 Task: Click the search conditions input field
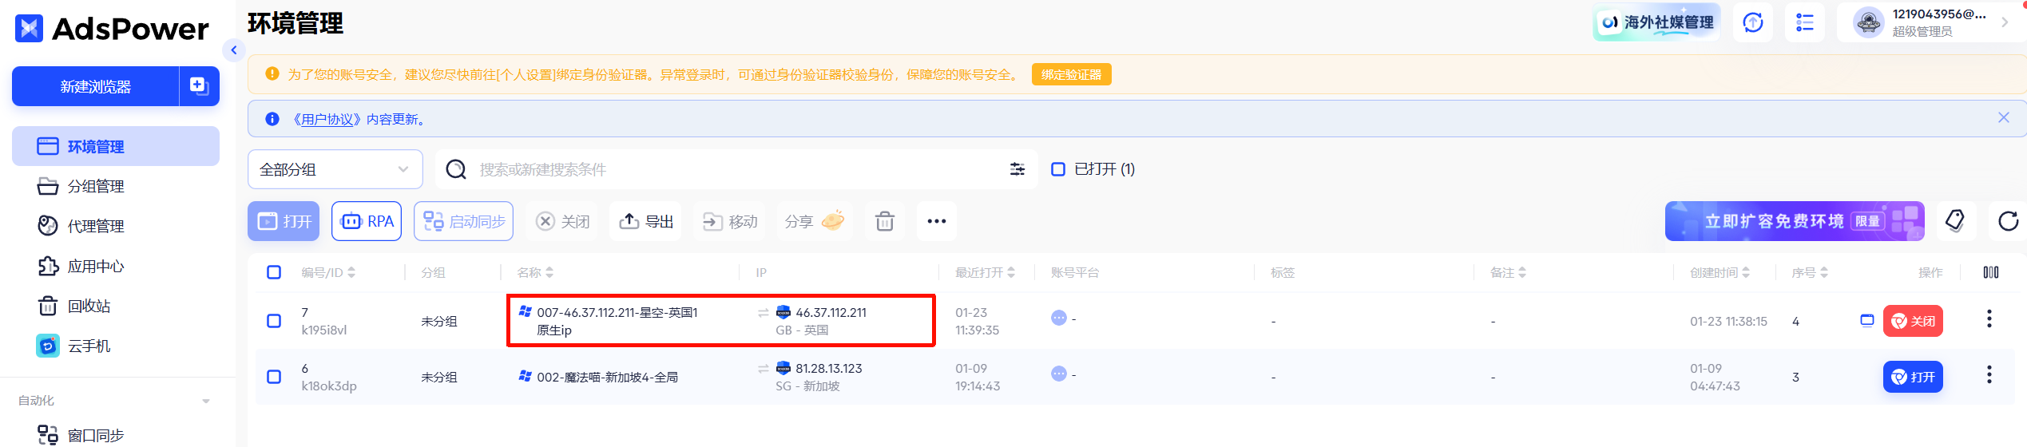735,169
